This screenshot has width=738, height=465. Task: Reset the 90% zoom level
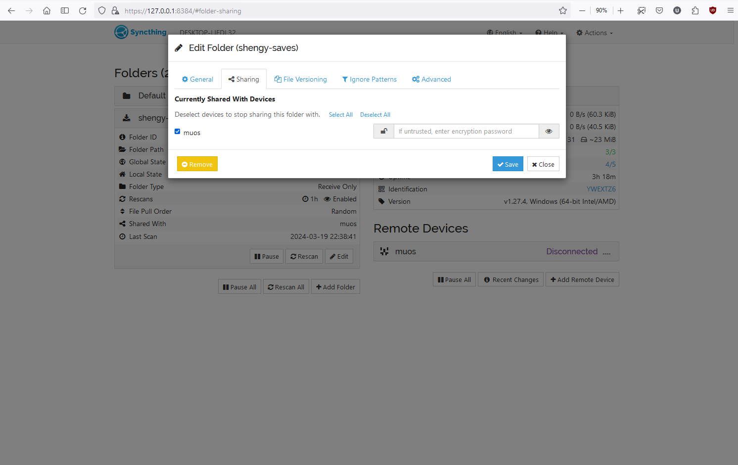click(601, 10)
